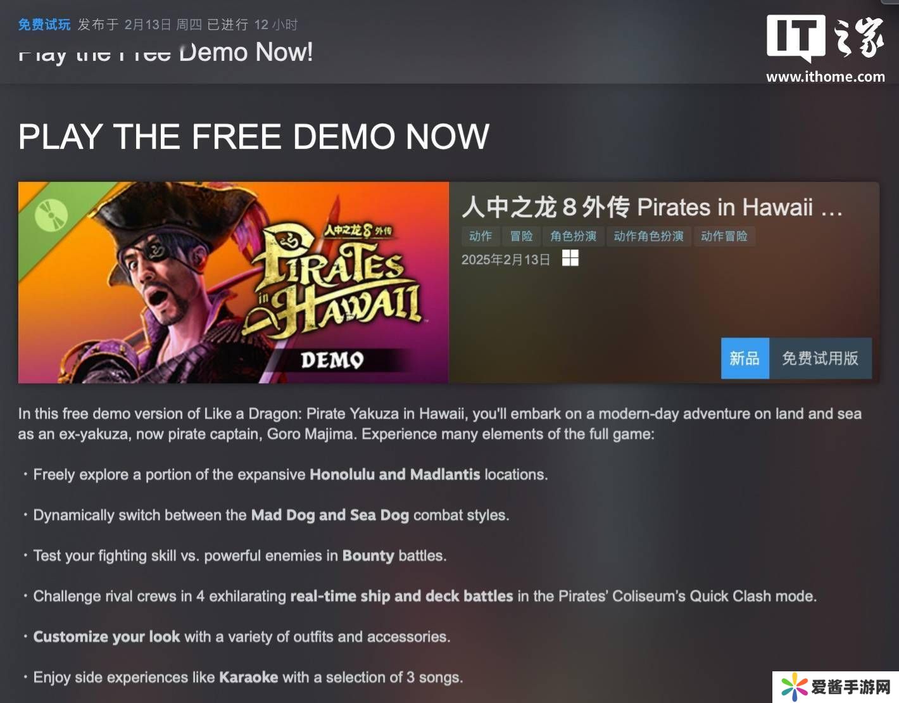Select the 动作 tag

[x=481, y=236]
